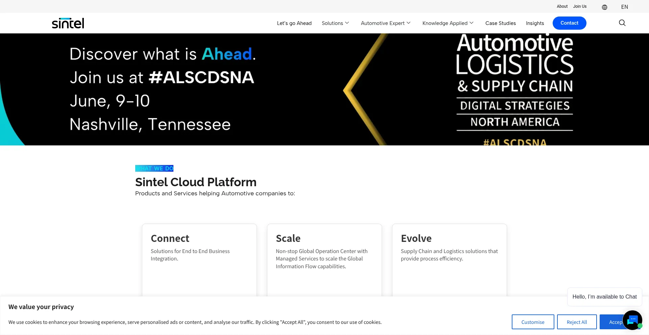Click the 'Sintel Cloud Platform' heading

tap(196, 182)
